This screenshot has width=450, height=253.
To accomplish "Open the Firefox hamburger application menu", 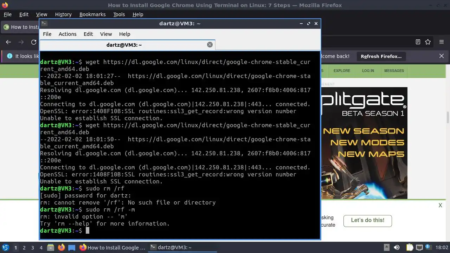I will pos(442,42).
